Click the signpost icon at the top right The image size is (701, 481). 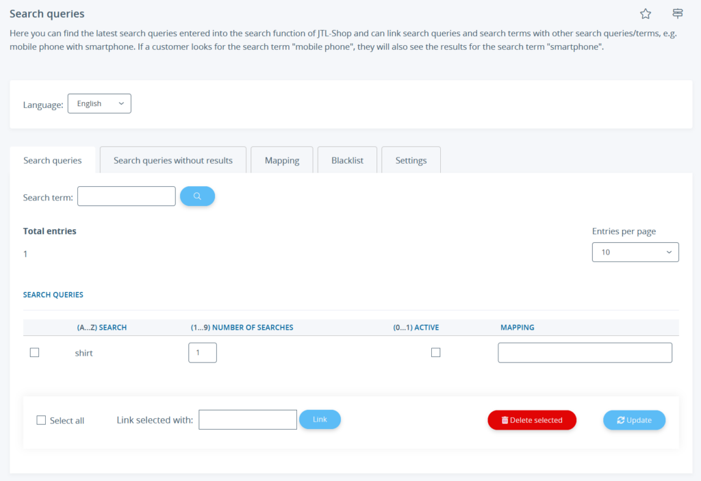[677, 13]
